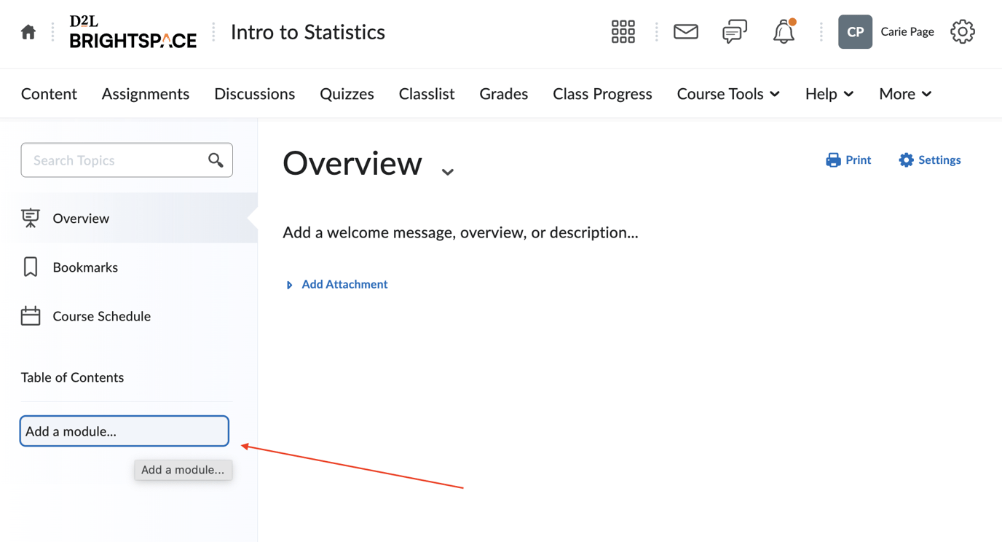Open the course selector grid icon

pyautogui.click(x=623, y=32)
